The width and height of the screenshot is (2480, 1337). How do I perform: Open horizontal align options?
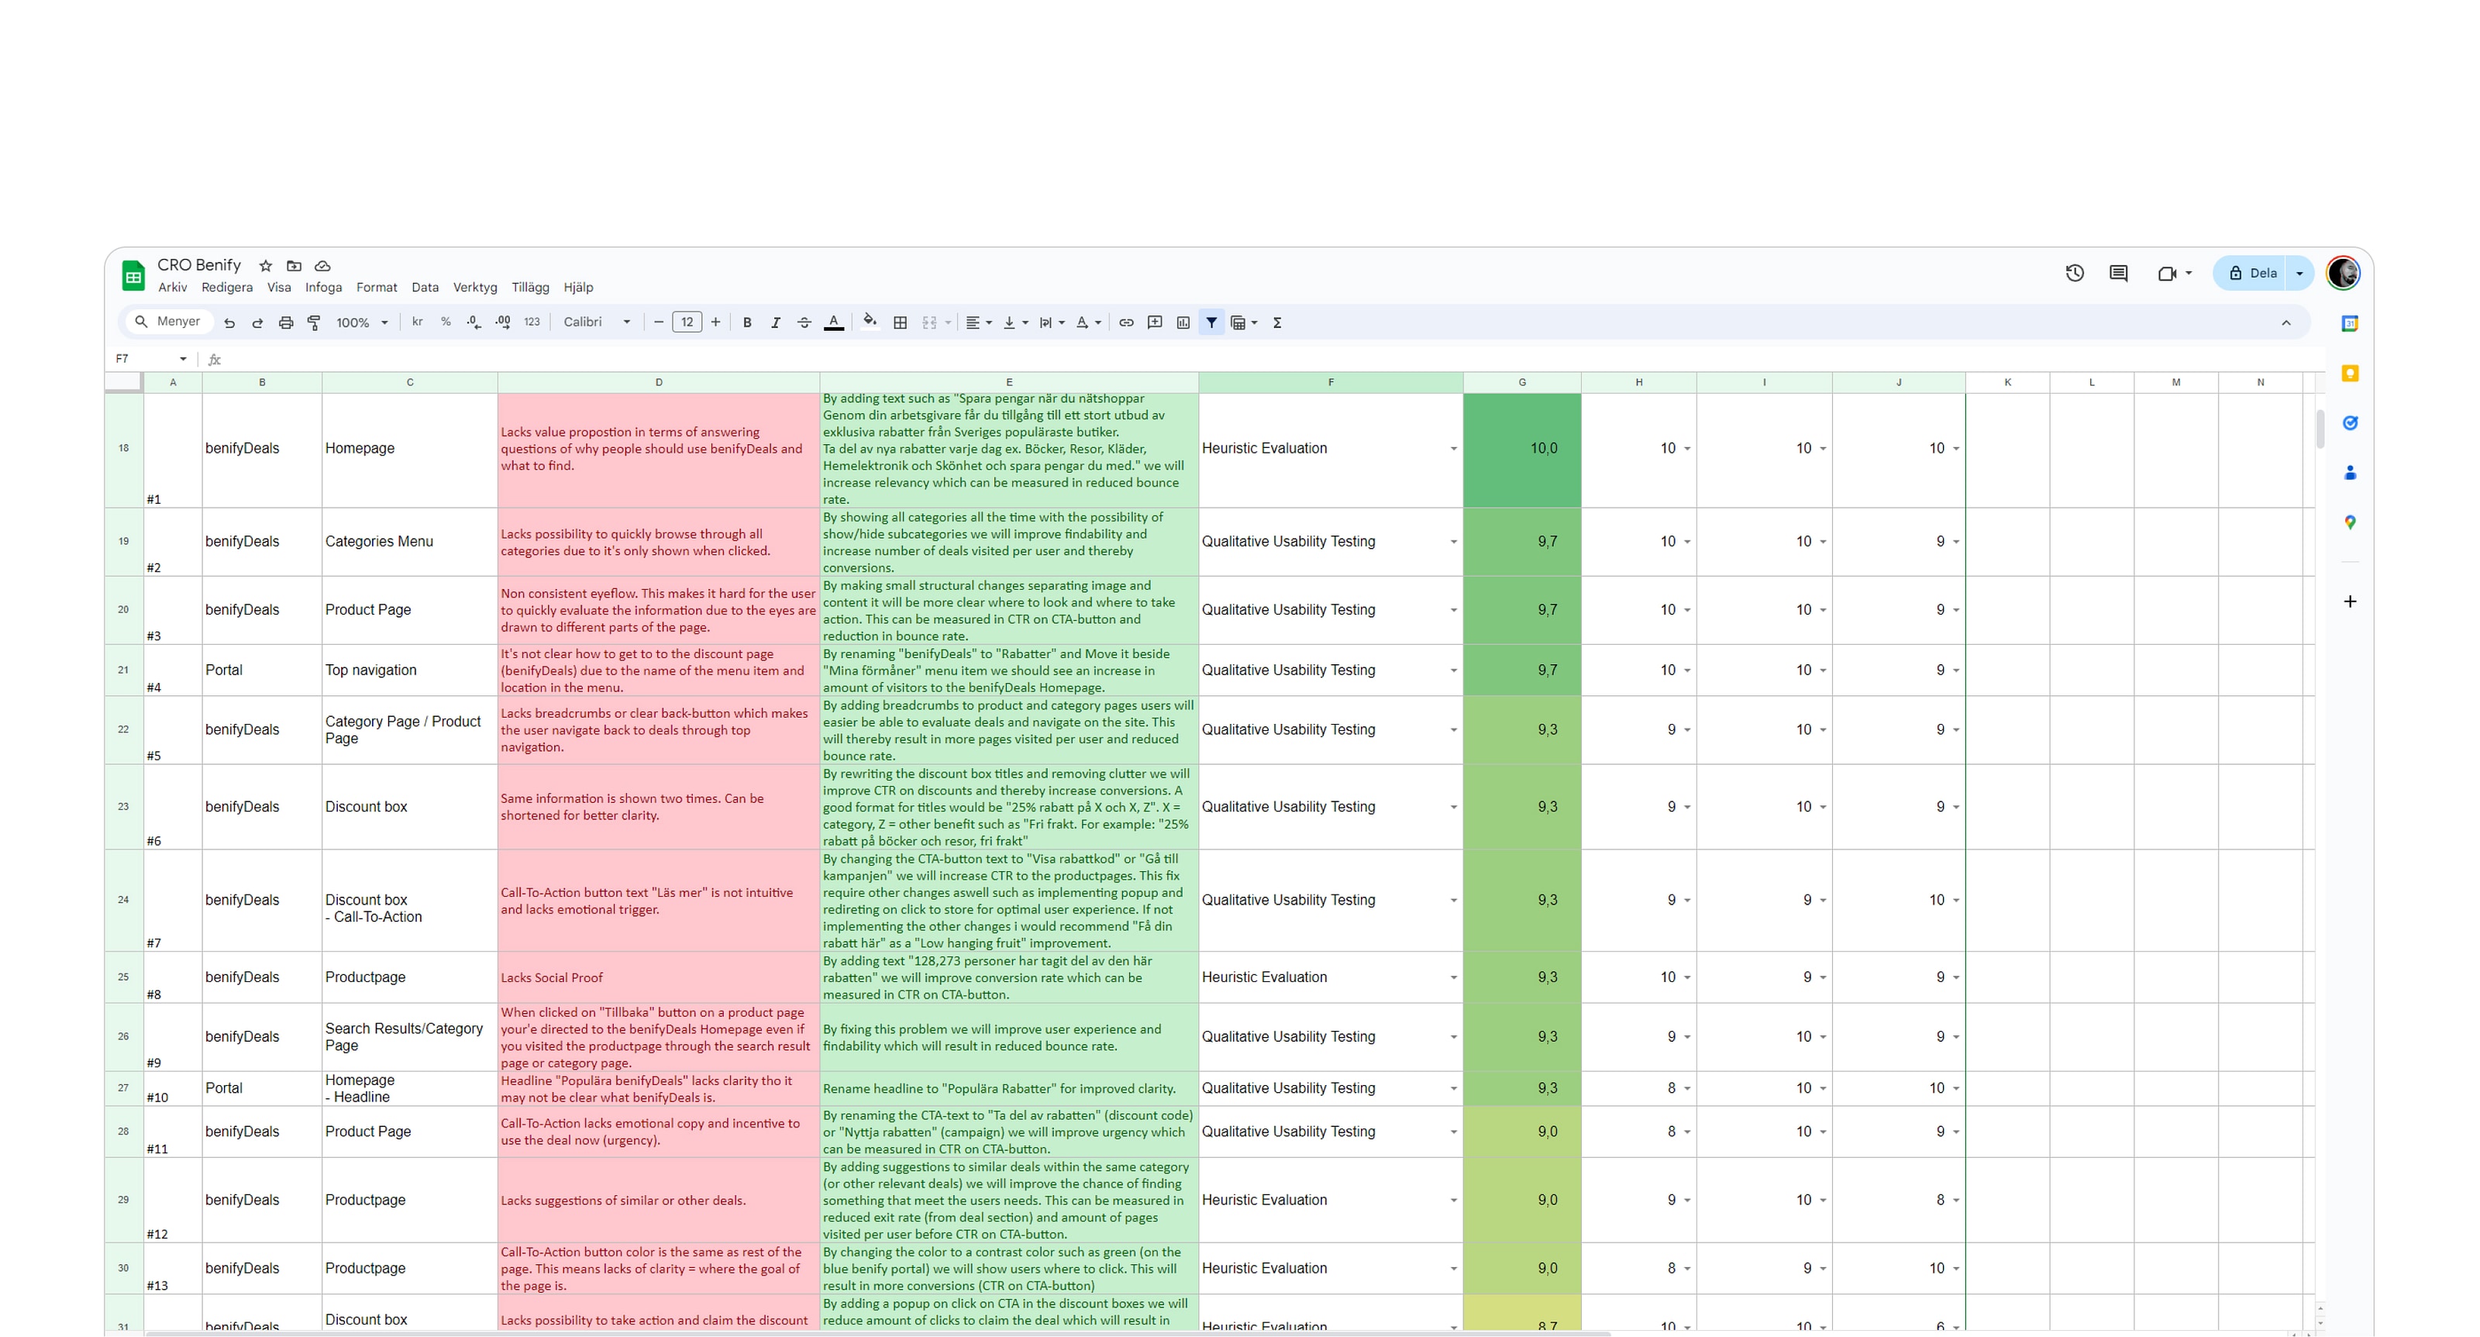click(x=978, y=322)
